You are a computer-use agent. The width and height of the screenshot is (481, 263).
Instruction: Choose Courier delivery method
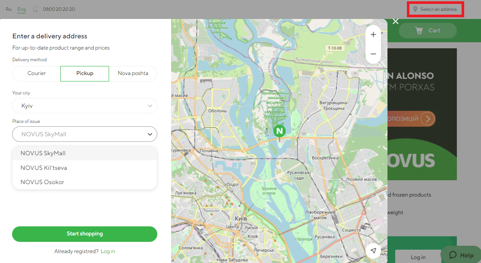click(37, 73)
